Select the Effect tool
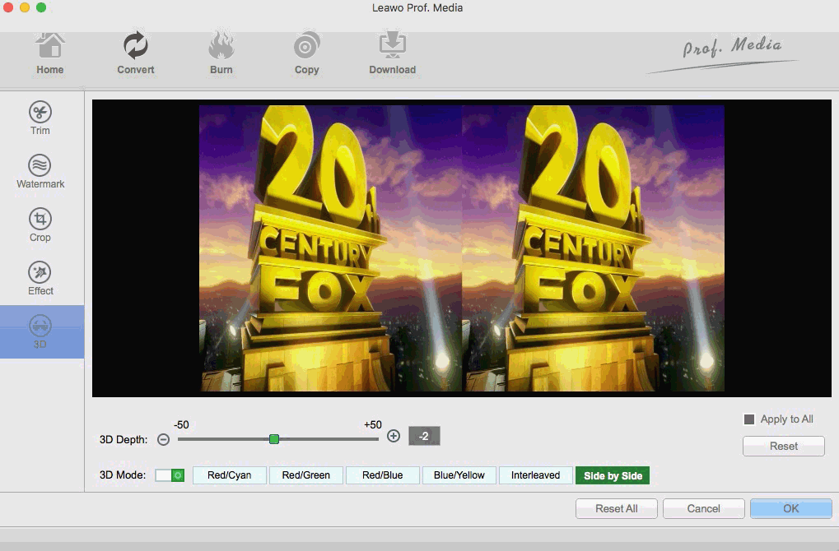Image resolution: width=839 pixels, height=551 pixels. (40, 279)
